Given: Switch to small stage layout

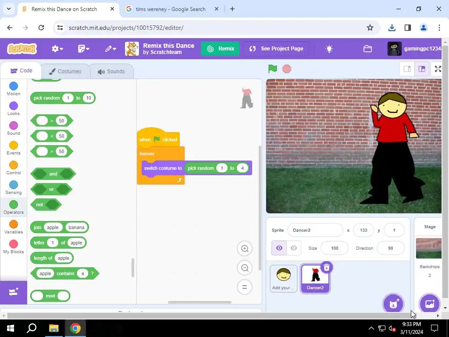Looking at the screenshot, I should [x=407, y=69].
